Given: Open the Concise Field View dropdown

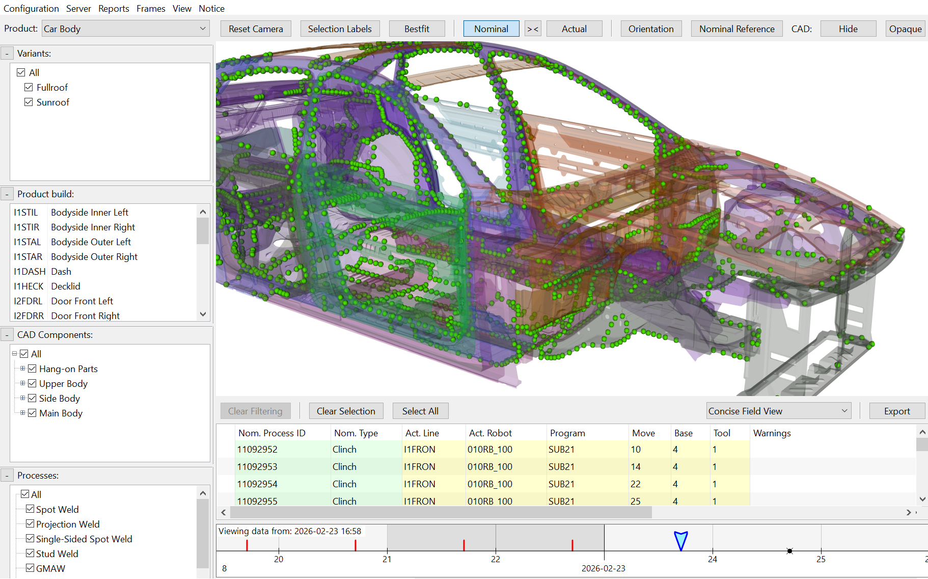Looking at the screenshot, I should point(778,411).
